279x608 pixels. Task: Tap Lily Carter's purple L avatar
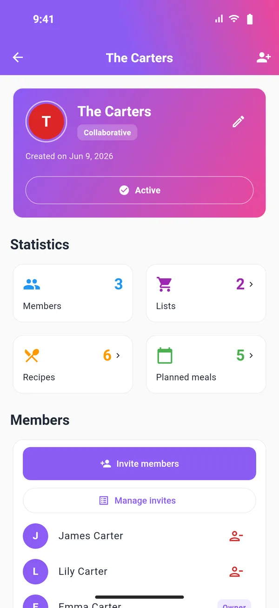(x=35, y=572)
